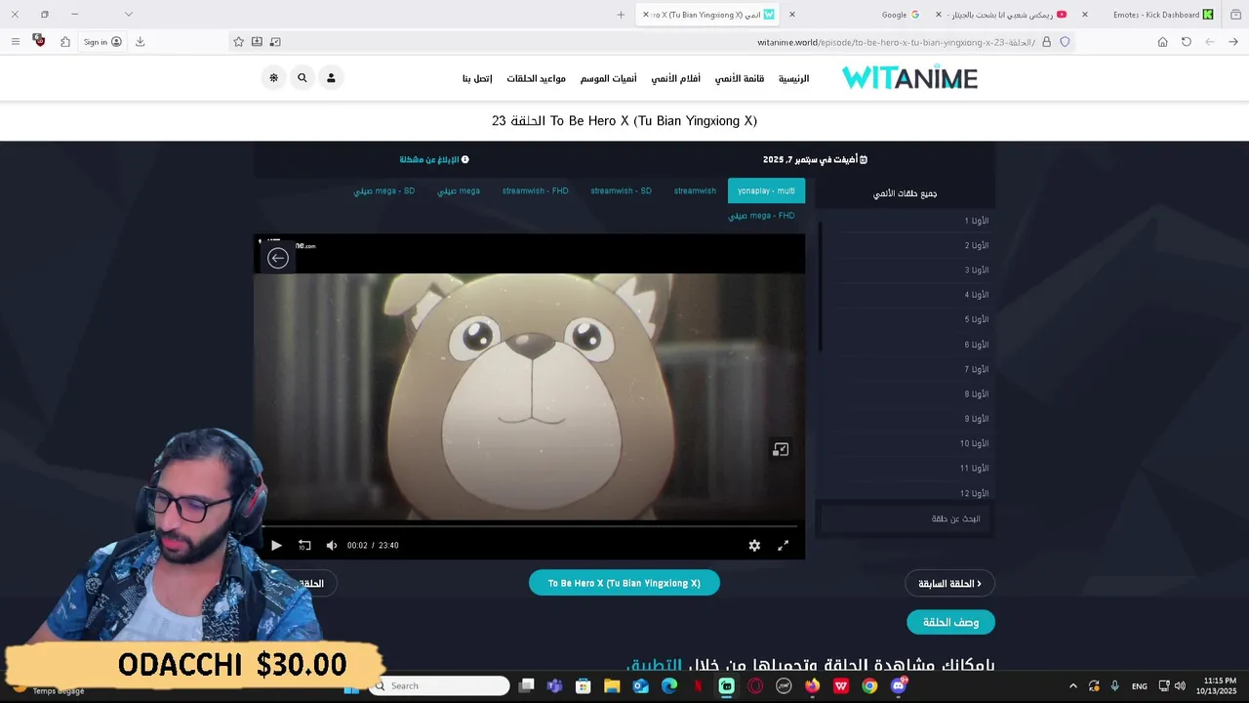Select the streamwish server tab
The width and height of the screenshot is (1249, 703).
(x=695, y=191)
